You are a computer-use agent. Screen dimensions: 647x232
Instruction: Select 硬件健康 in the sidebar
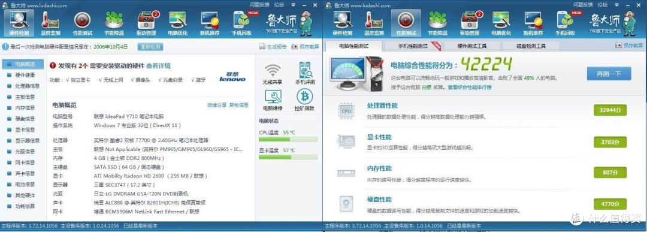(x=23, y=75)
